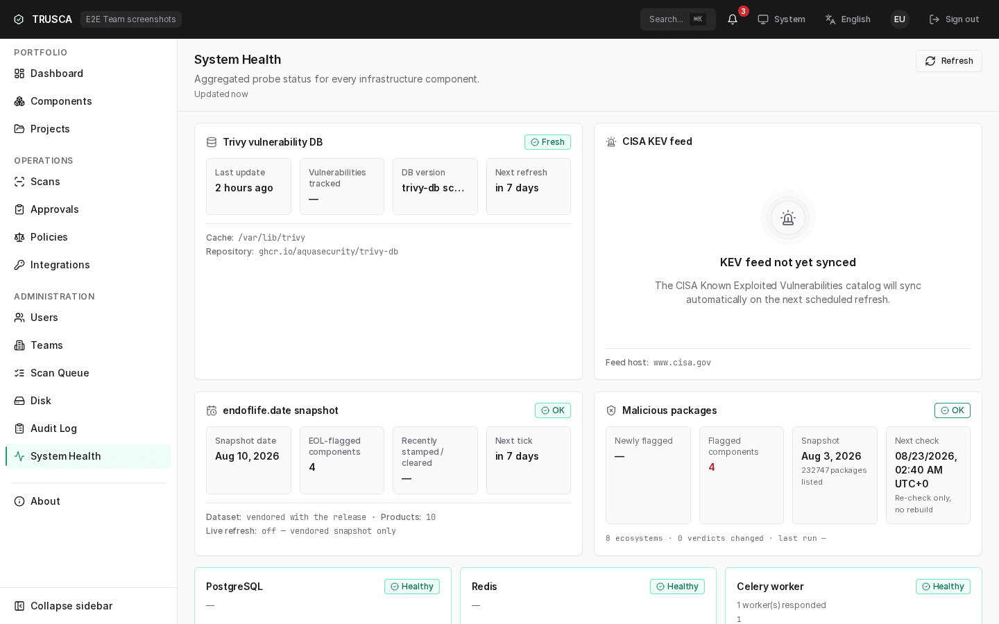
Task: Go to Users administration
Action: 88,318
